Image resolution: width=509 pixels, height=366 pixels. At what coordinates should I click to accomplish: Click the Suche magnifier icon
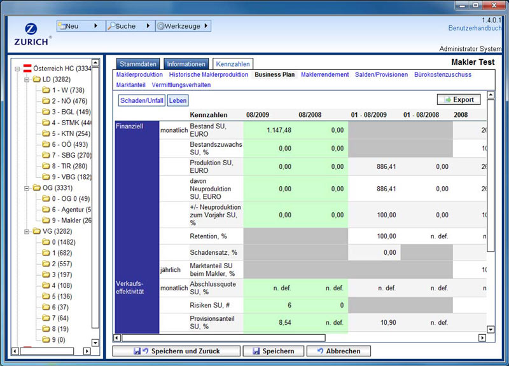click(111, 26)
